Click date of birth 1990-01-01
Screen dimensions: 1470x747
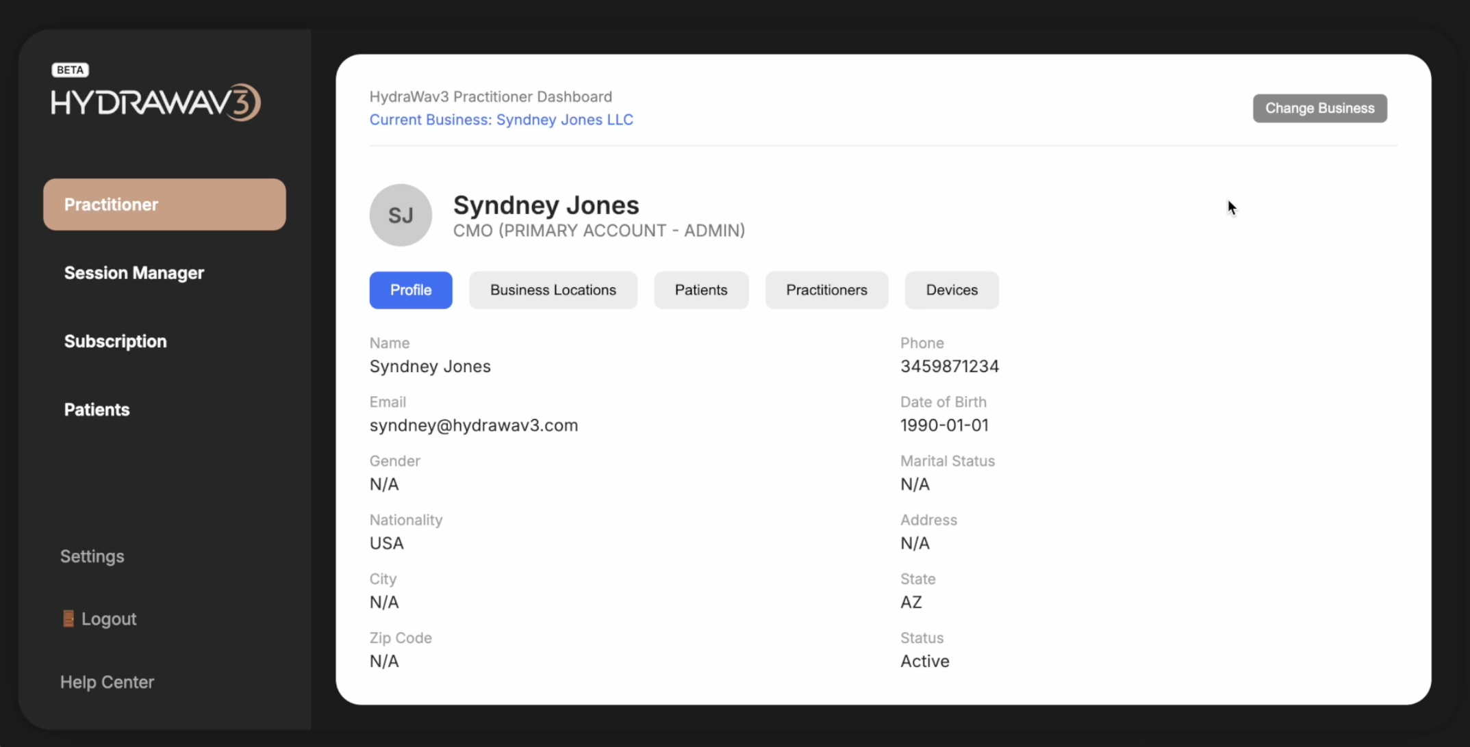pyautogui.click(x=944, y=425)
